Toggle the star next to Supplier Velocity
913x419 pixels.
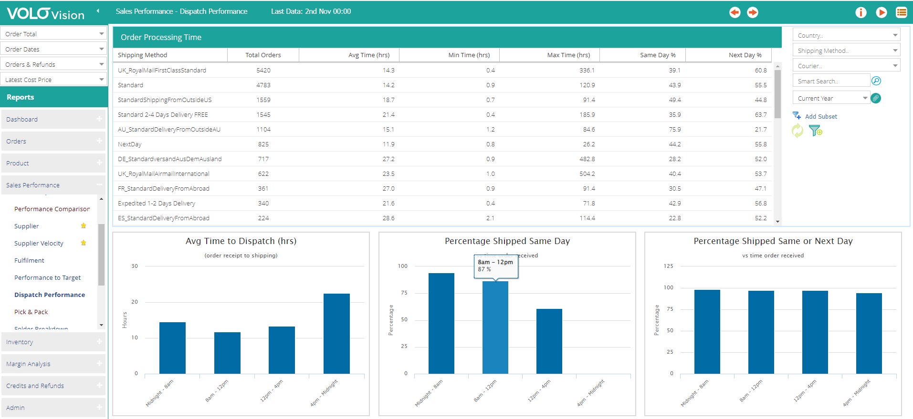(84, 243)
